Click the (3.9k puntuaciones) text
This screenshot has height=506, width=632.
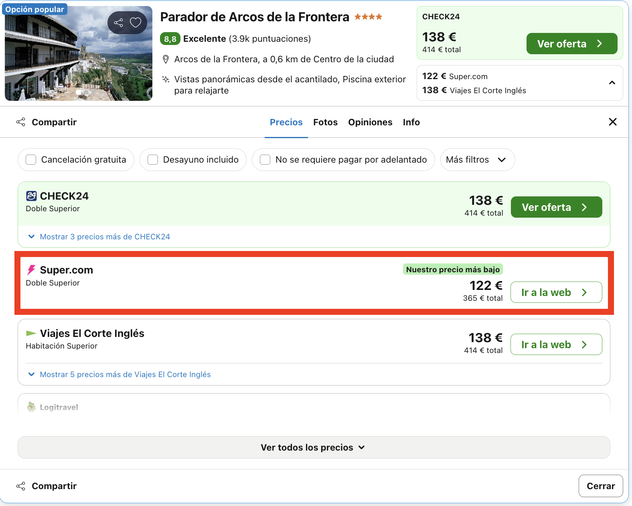pos(270,39)
